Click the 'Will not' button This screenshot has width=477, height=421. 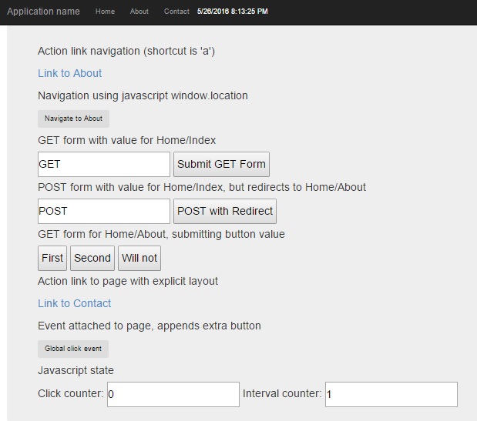click(x=139, y=258)
